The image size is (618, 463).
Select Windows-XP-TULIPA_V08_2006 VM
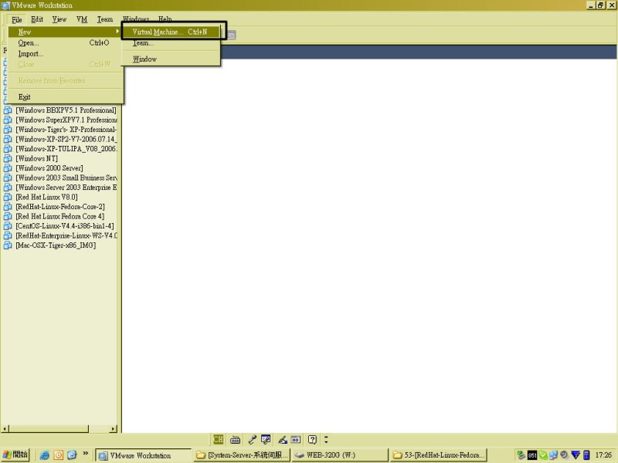(66, 149)
